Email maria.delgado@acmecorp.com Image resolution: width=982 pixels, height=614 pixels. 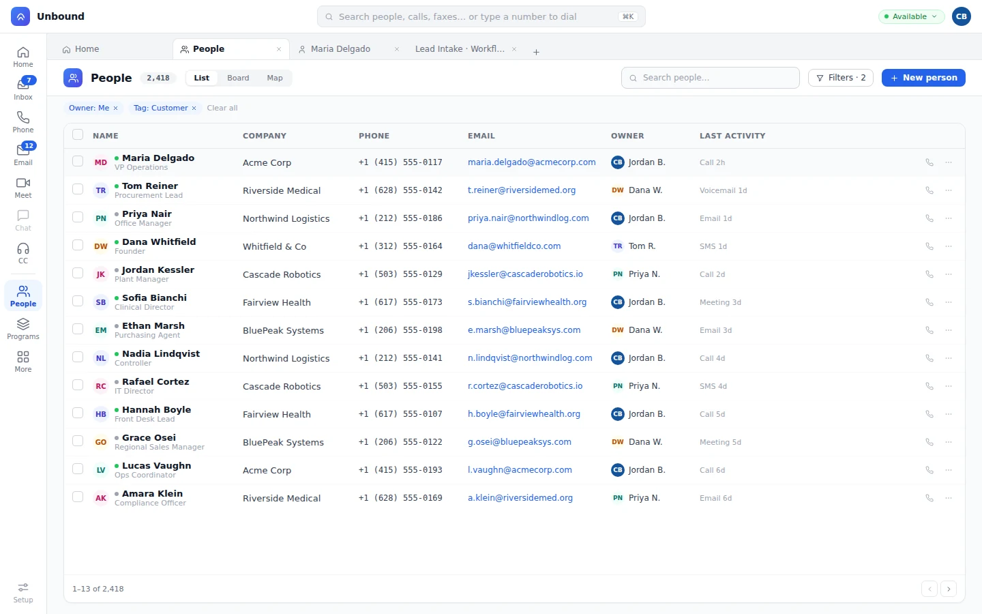532,162
